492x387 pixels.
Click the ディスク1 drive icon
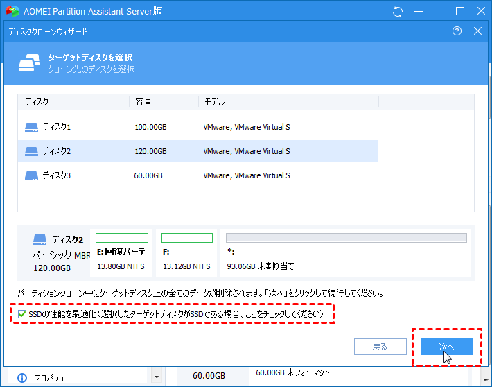tap(31, 127)
